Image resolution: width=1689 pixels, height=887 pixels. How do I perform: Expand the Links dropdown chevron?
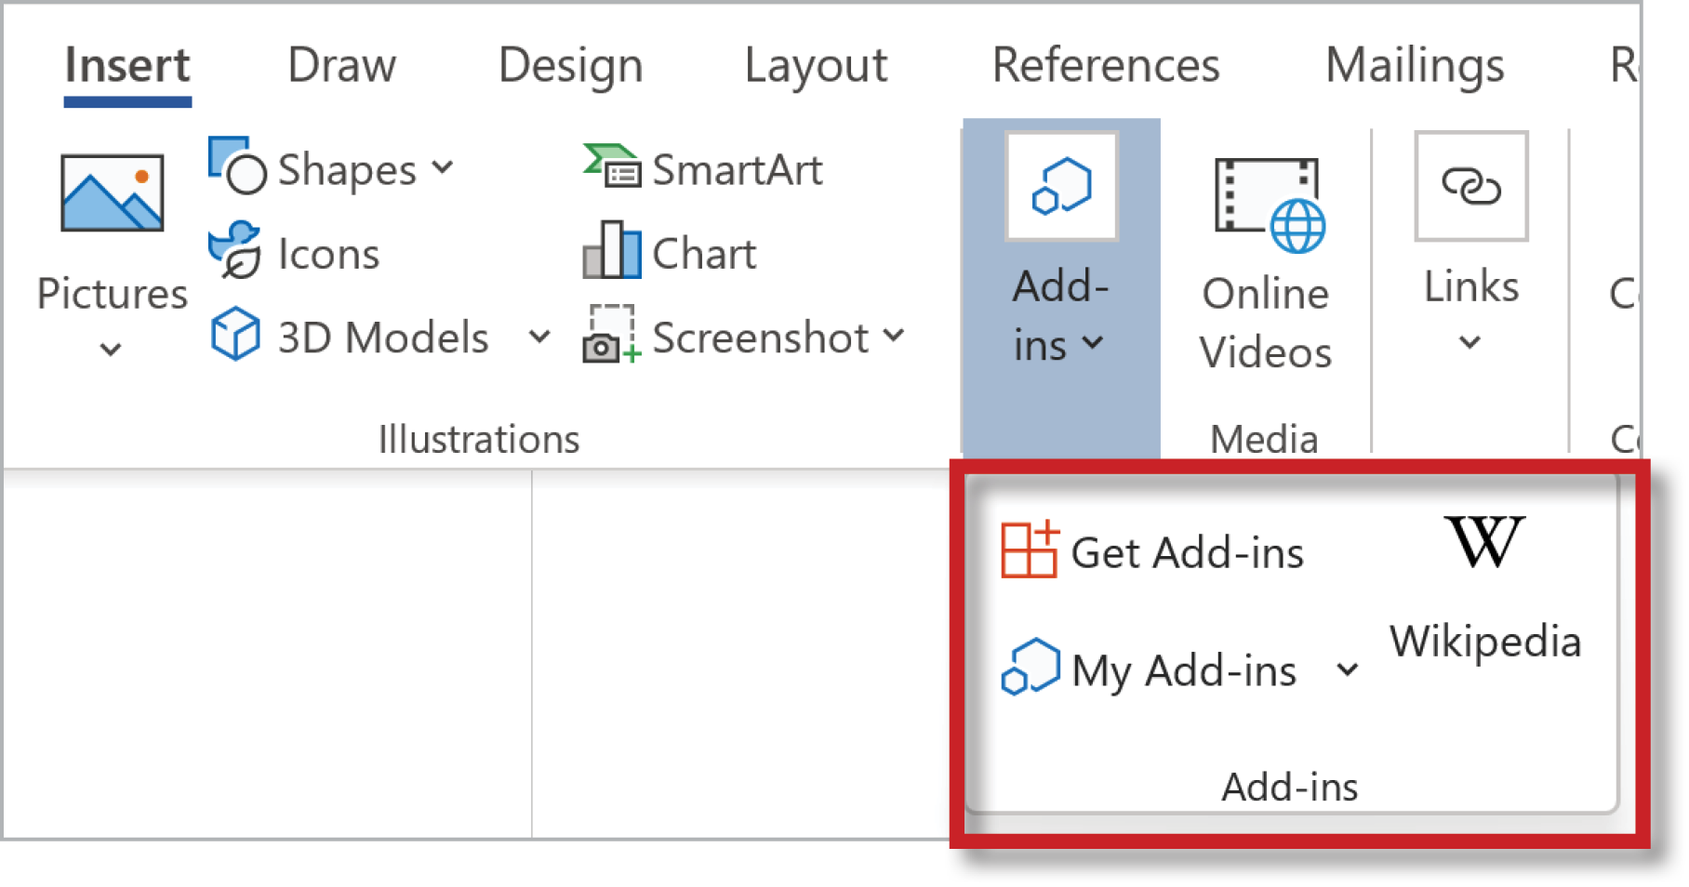[1470, 342]
